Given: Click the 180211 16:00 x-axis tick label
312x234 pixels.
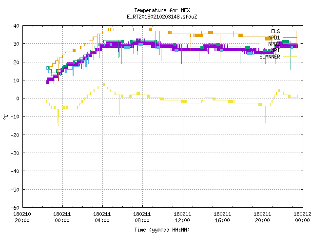Looking at the screenshot, I should (x=222, y=217).
